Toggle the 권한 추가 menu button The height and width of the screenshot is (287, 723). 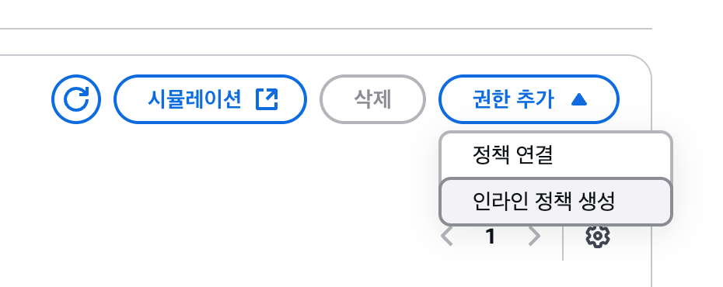point(529,99)
